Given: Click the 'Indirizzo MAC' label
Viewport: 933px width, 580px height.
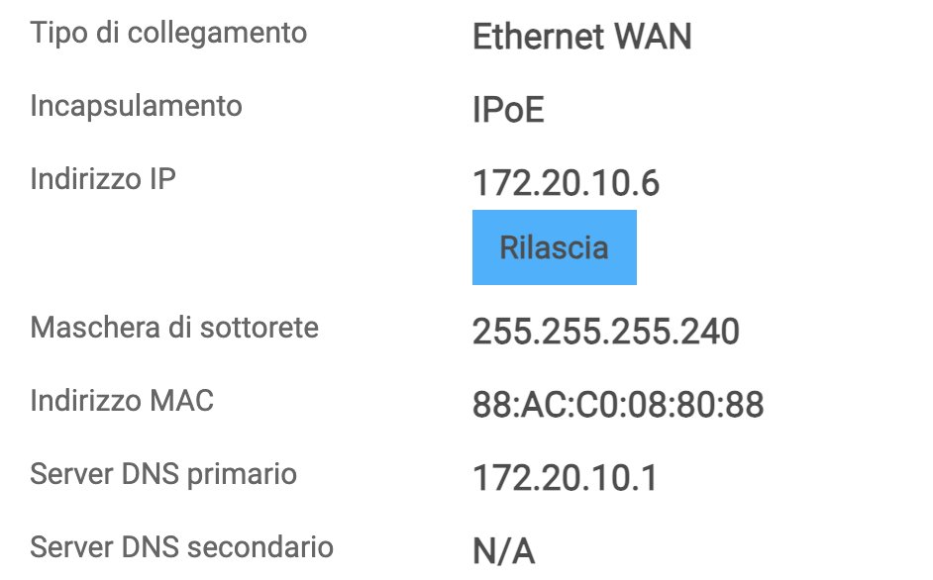Looking at the screenshot, I should (122, 400).
